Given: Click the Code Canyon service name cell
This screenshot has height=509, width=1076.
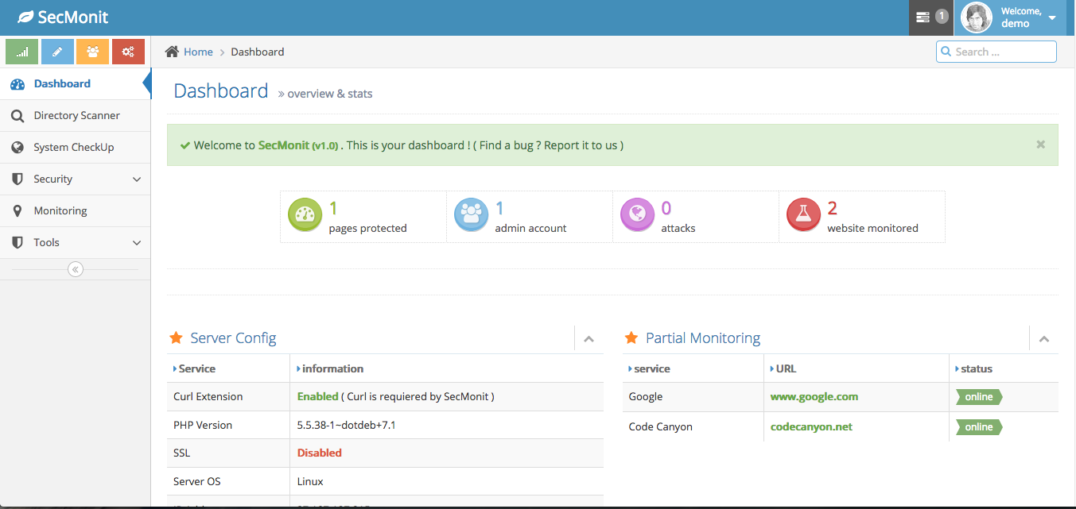Looking at the screenshot, I should tap(661, 426).
